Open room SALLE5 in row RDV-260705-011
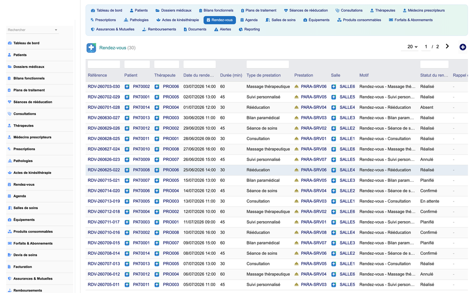The image size is (473, 293). click(x=347, y=285)
